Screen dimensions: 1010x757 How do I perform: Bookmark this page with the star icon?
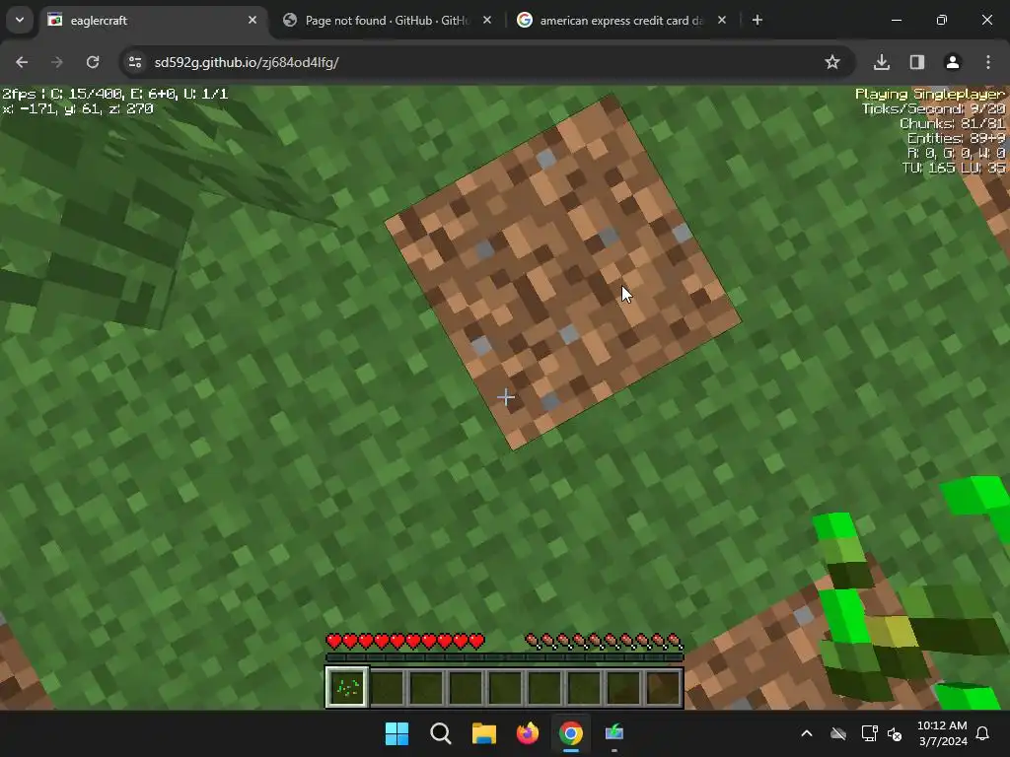831,62
